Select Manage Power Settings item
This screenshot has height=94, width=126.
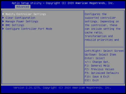coord(22,21)
